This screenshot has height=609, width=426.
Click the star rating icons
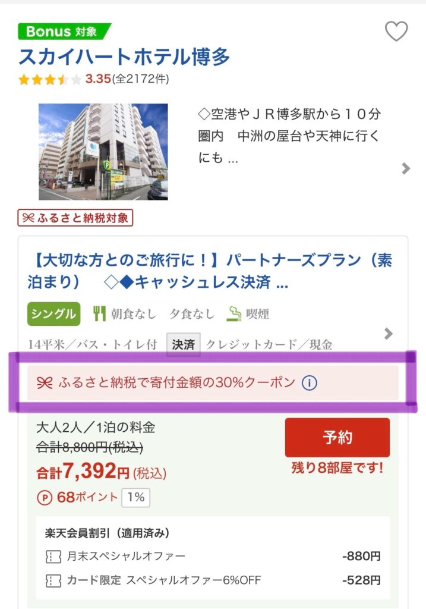[50, 80]
